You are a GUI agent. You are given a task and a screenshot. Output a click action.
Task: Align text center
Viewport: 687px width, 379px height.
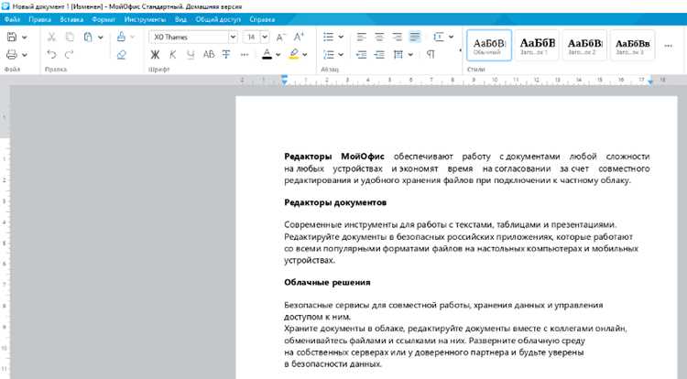tap(379, 38)
